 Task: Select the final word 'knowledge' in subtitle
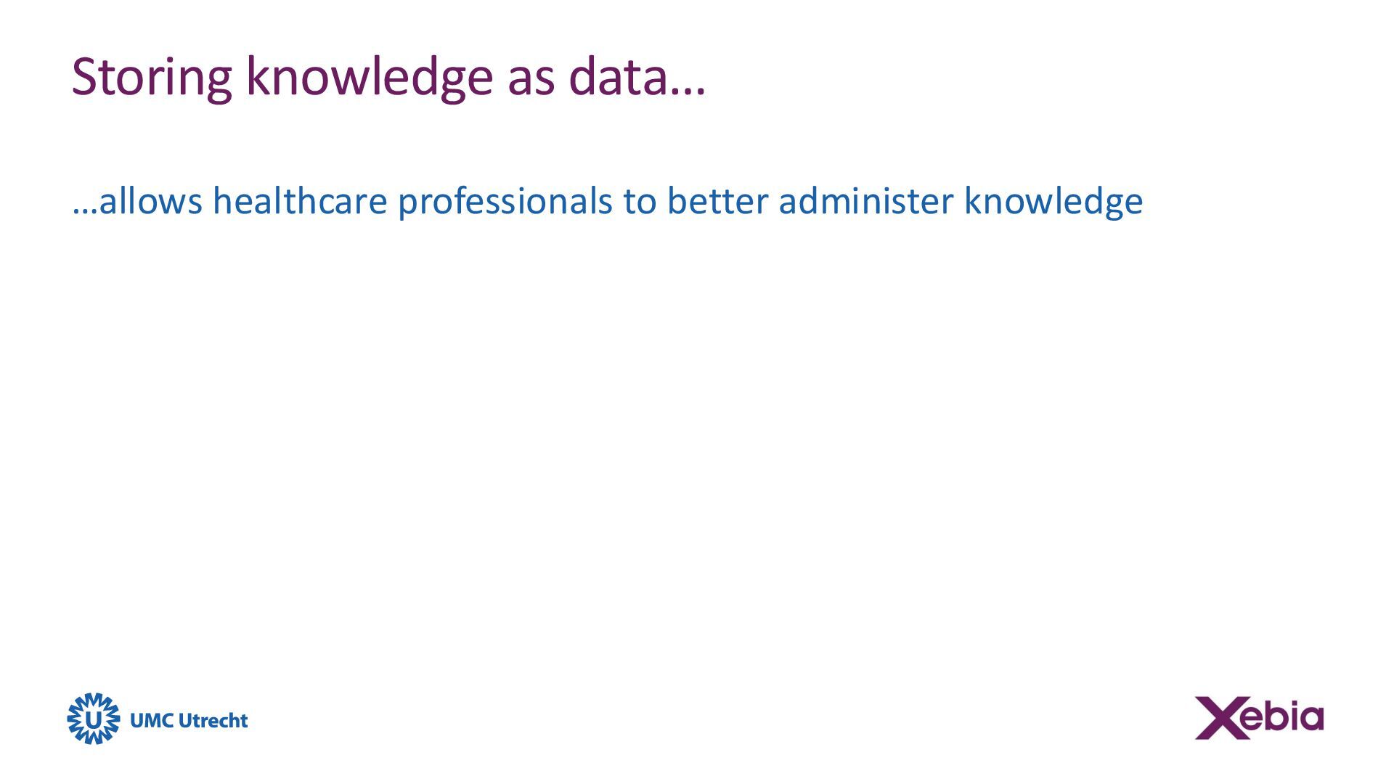point(1053,203)
